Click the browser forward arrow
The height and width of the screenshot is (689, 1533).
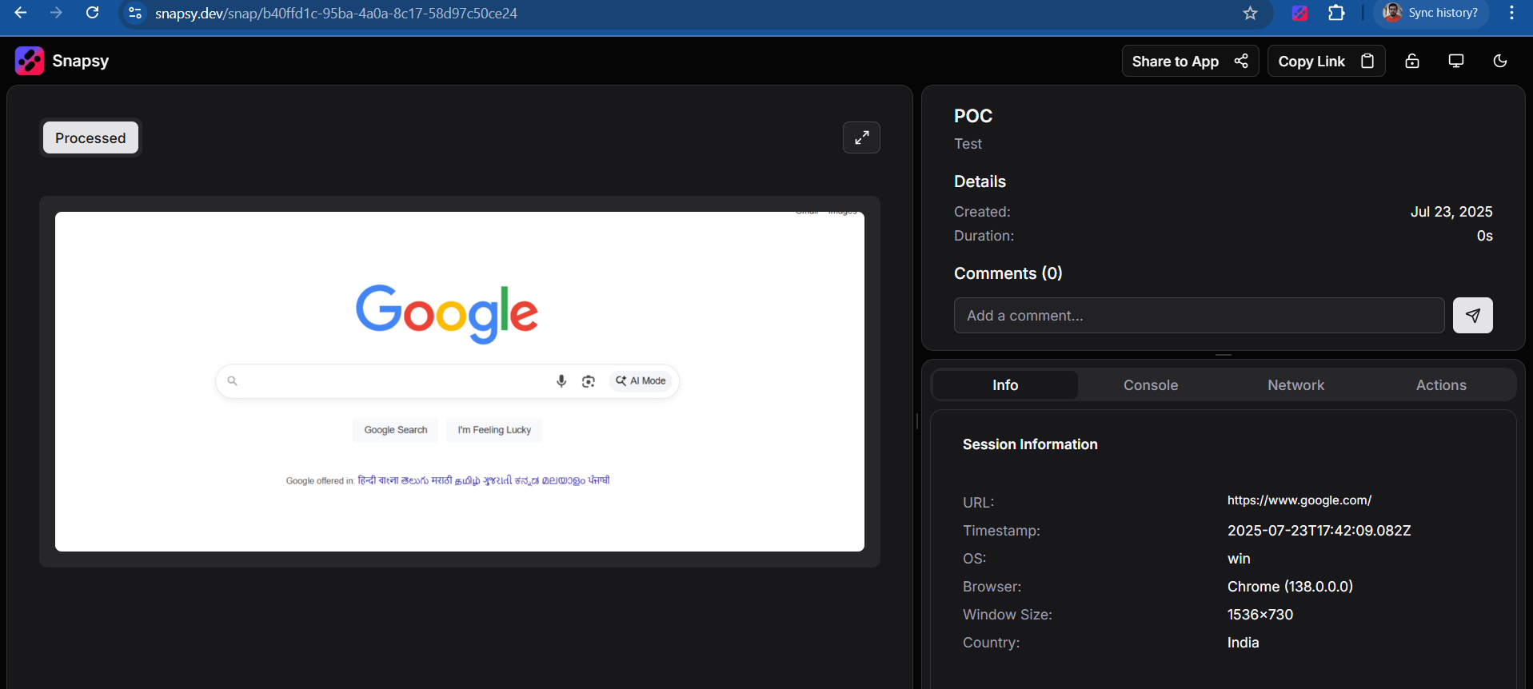[56, 13]
